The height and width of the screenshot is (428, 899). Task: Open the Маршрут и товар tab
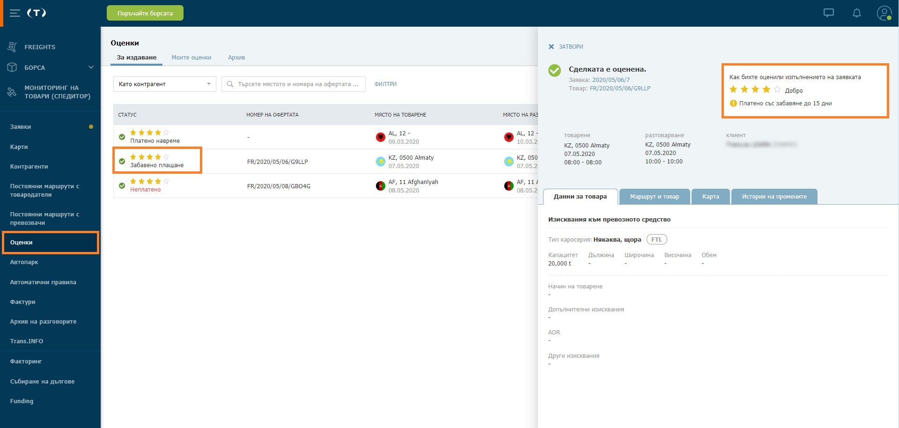tap(655, 197)
